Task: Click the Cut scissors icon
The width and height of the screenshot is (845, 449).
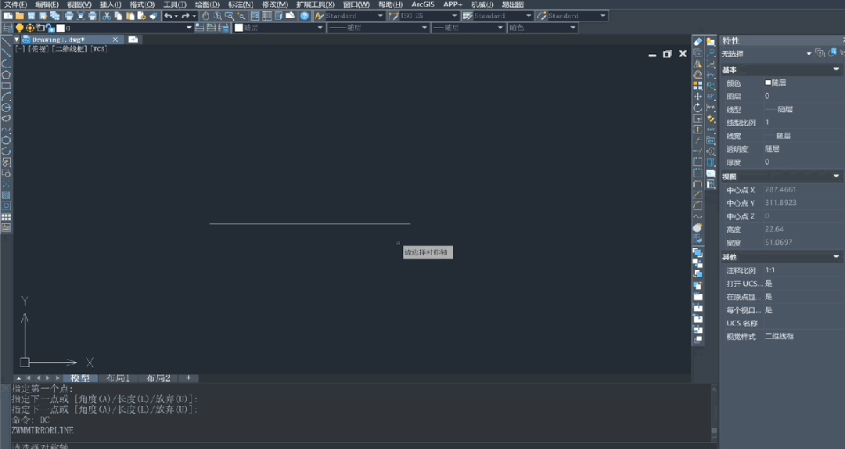Action: 107,16
